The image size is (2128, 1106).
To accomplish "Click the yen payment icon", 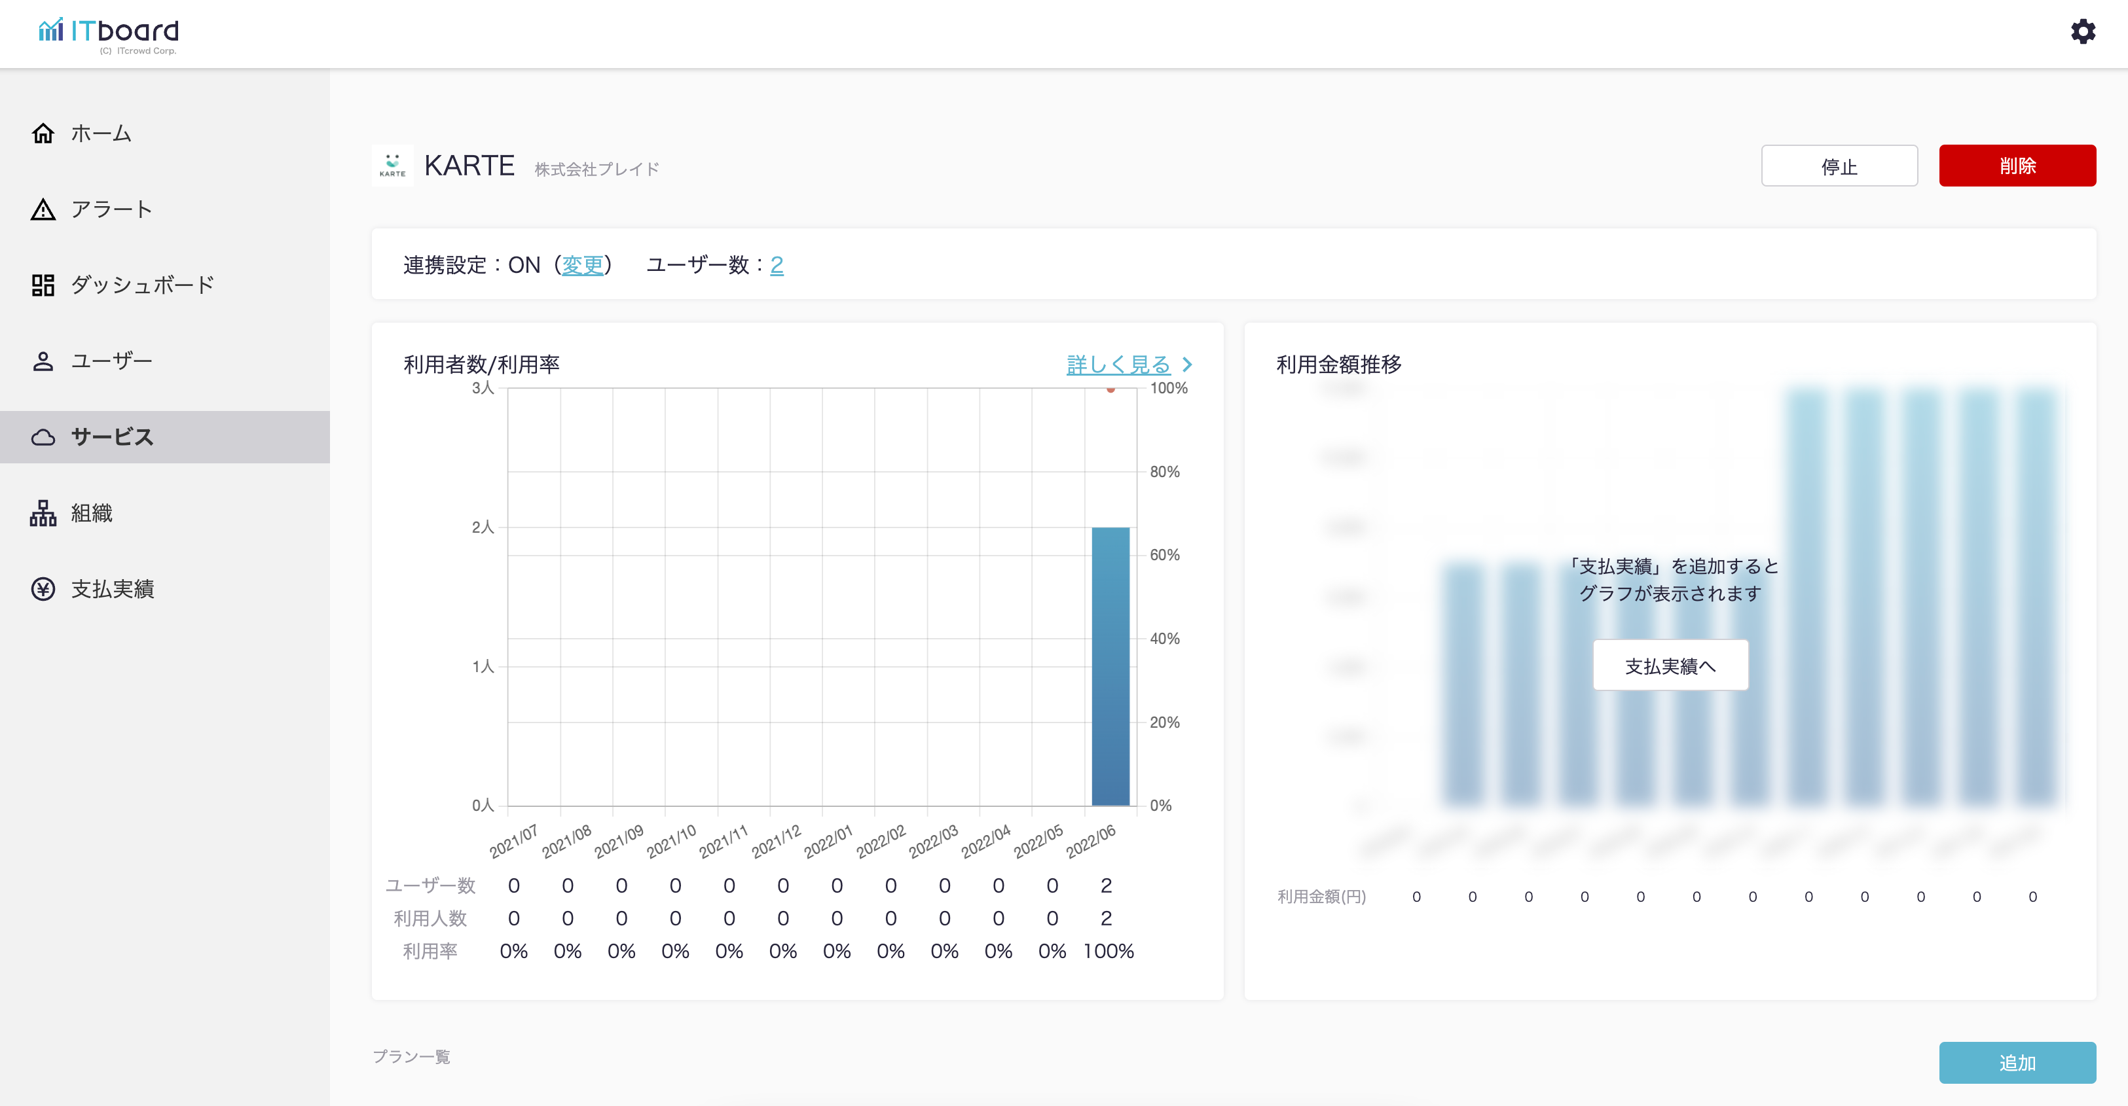I will click(43, 589).
